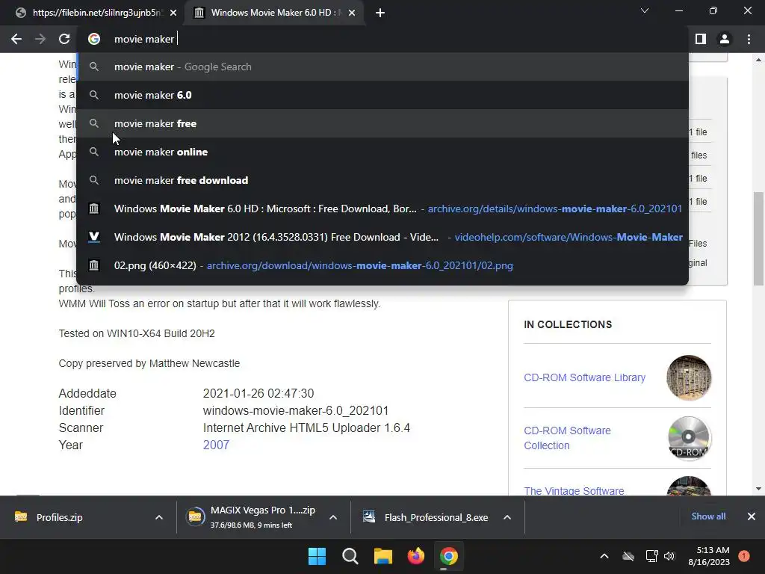The width and height of the screenshot is (765, 574).
Task: Select 'movie maker - Google Search' suggestion
Action: 382,67
